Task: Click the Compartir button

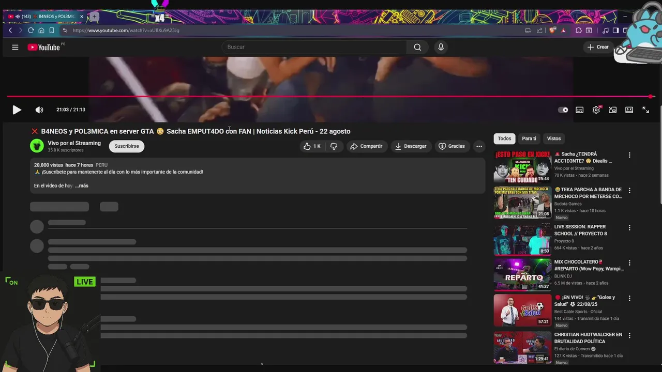Action: coord(366,146)
